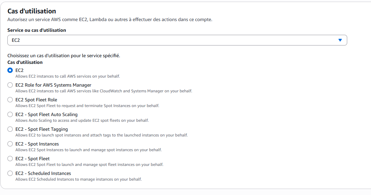Click the 'EC2 - Spot Instances' label text
The width and height of the screenshot is (371, 195).
[37, 144]
